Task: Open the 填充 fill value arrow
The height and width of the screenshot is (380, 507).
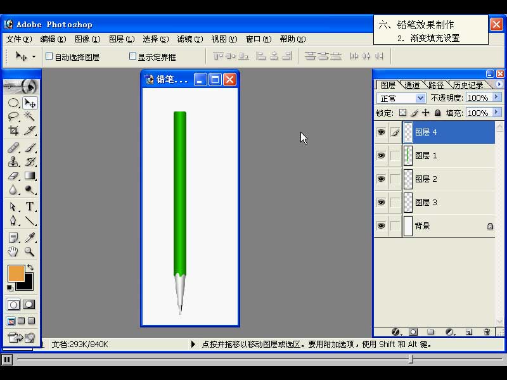Action: click(x=496, y=113)
